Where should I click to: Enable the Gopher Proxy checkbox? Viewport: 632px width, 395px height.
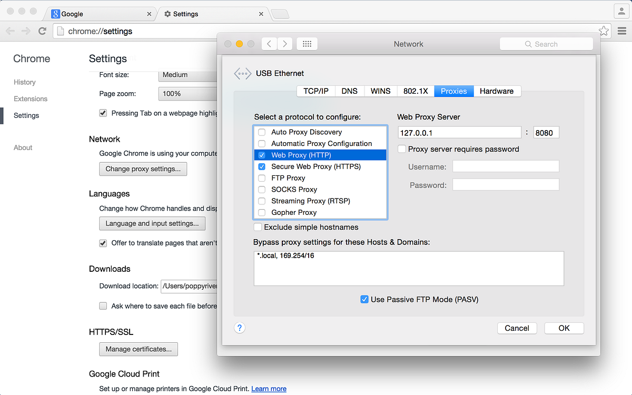[262, 213]
